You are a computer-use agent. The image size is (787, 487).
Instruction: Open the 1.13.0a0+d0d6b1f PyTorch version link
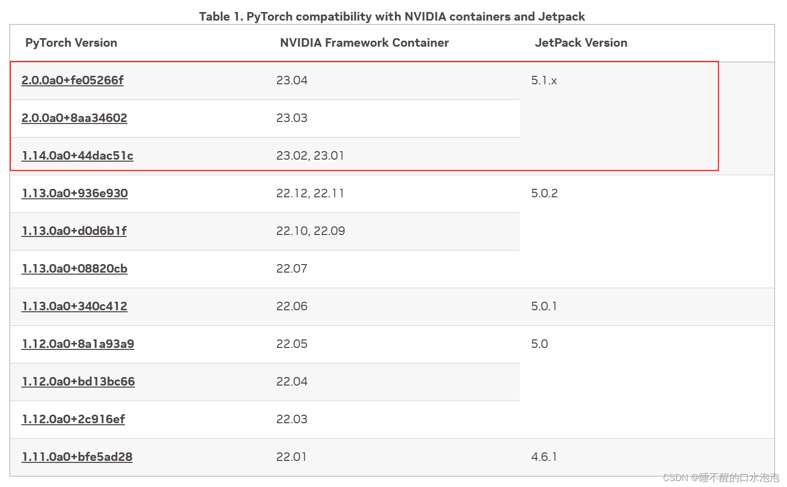tap(74, 231)
